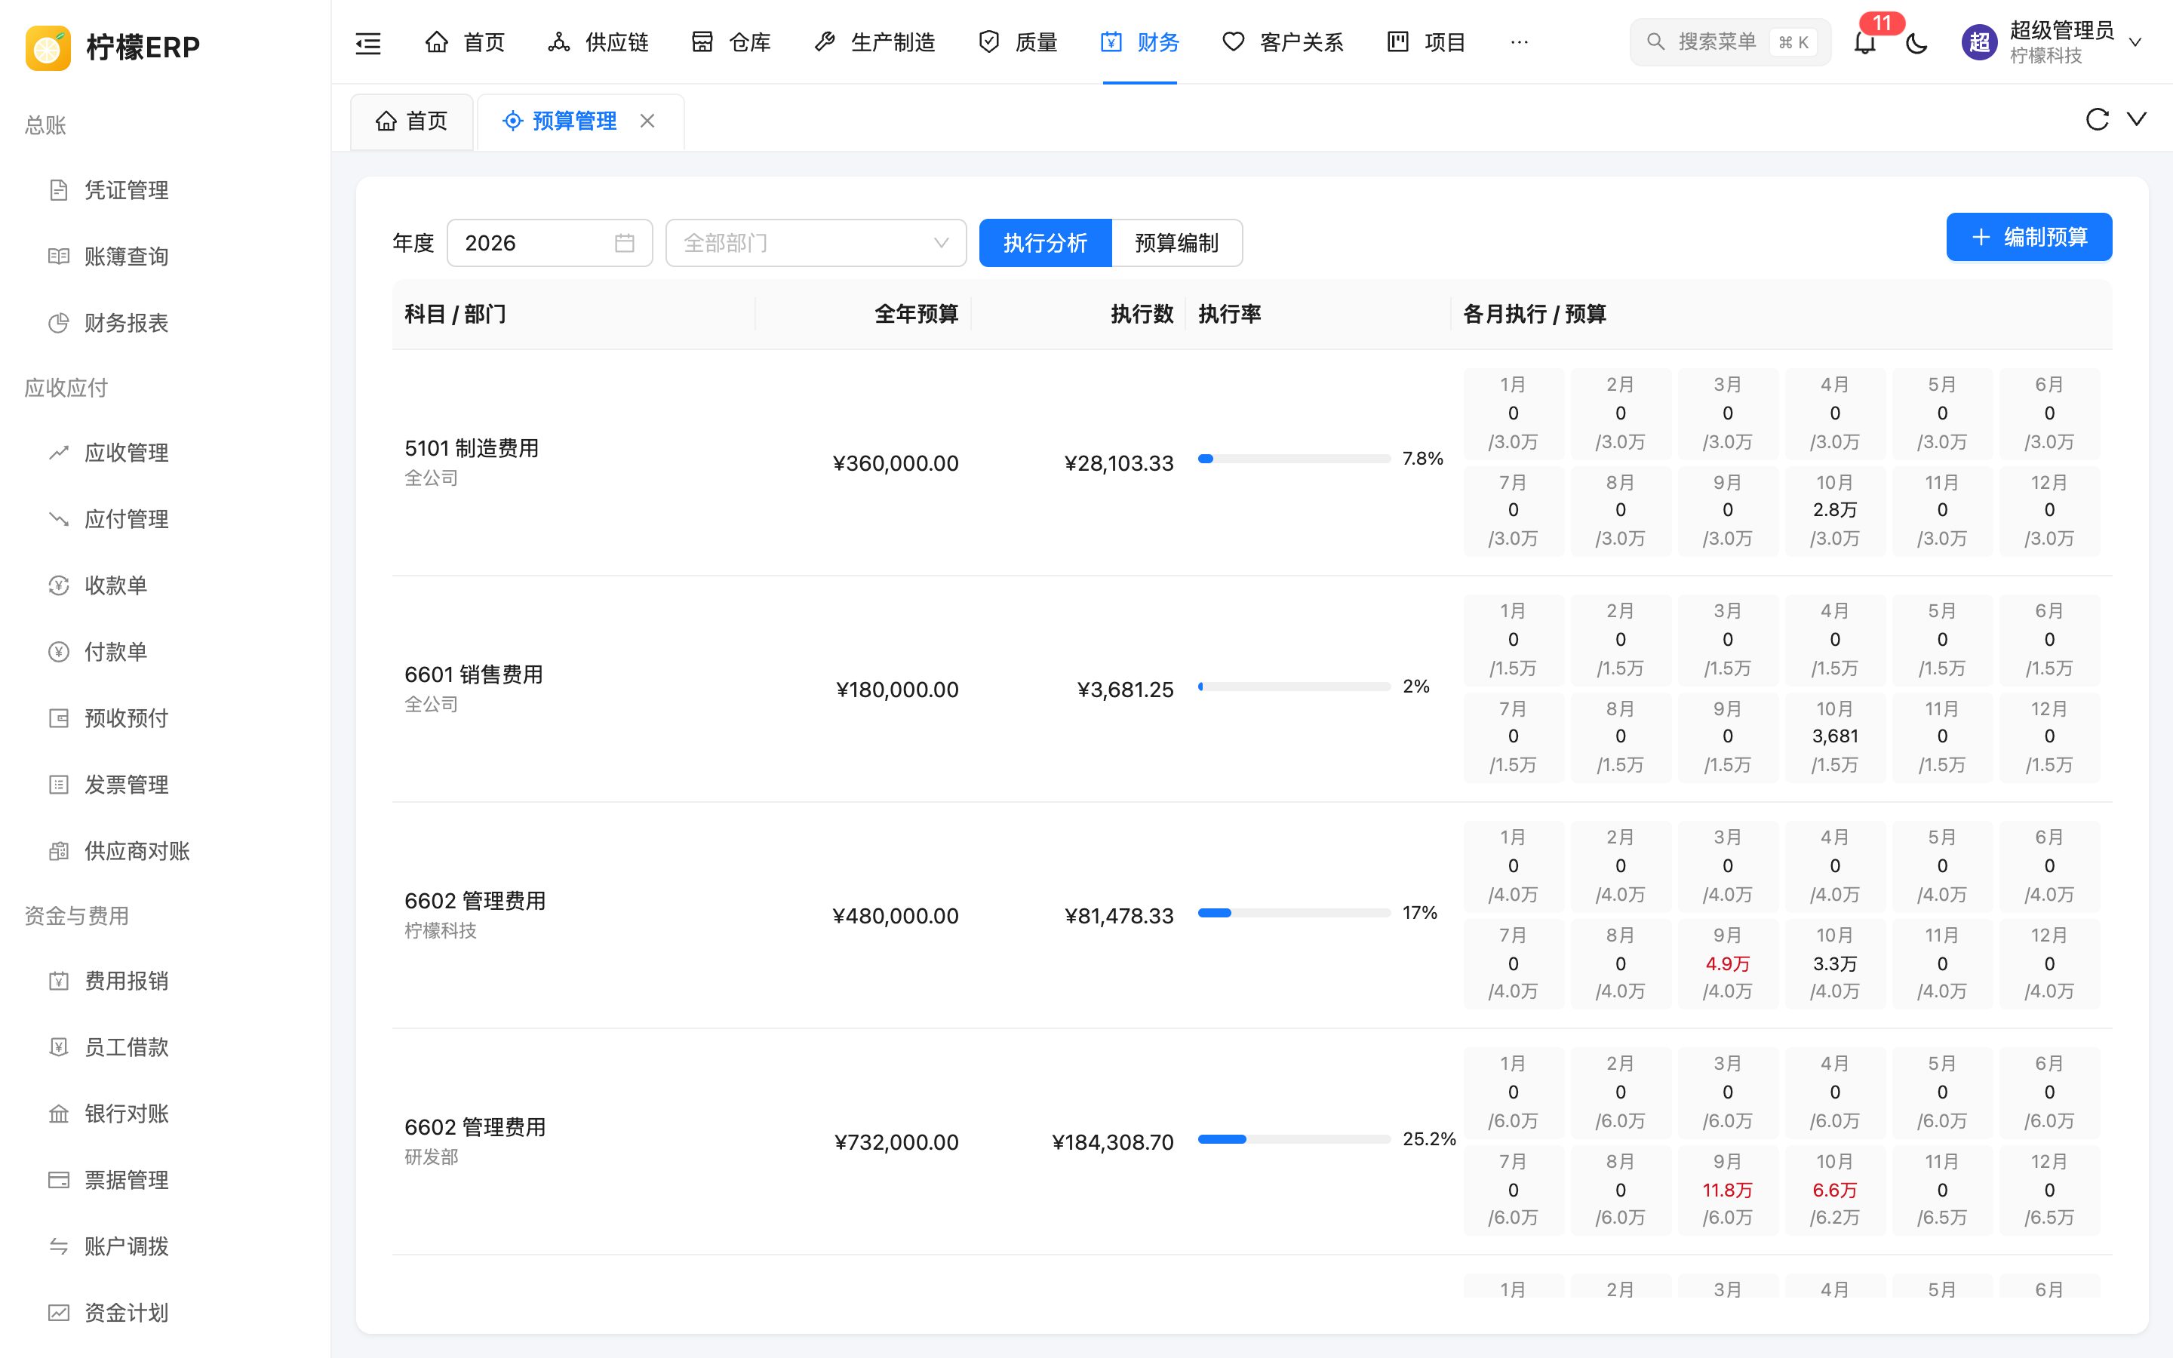
Task: Click the 7.8% progress bar for 5101 制造费用
Action: (x=1294, y=459)
